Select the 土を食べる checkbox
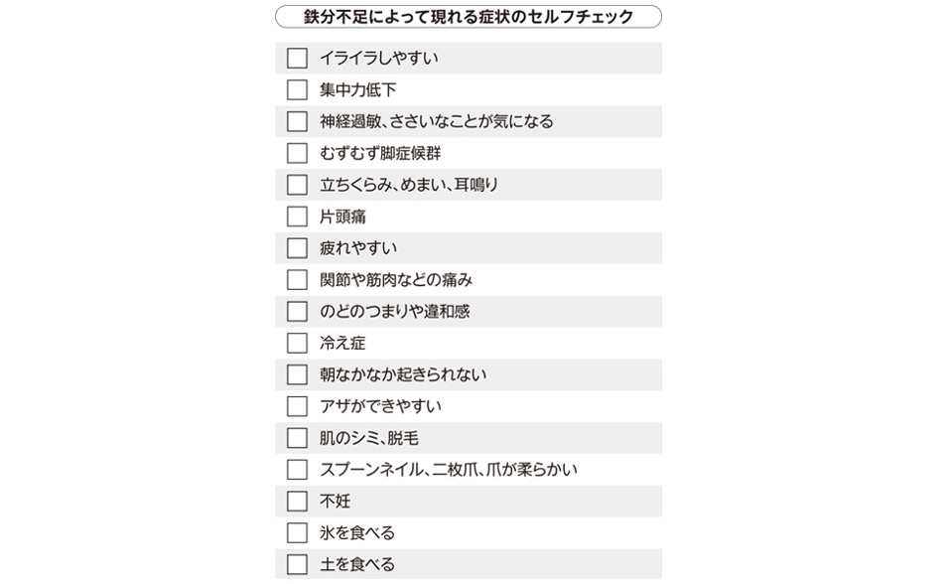 (297, 565)
